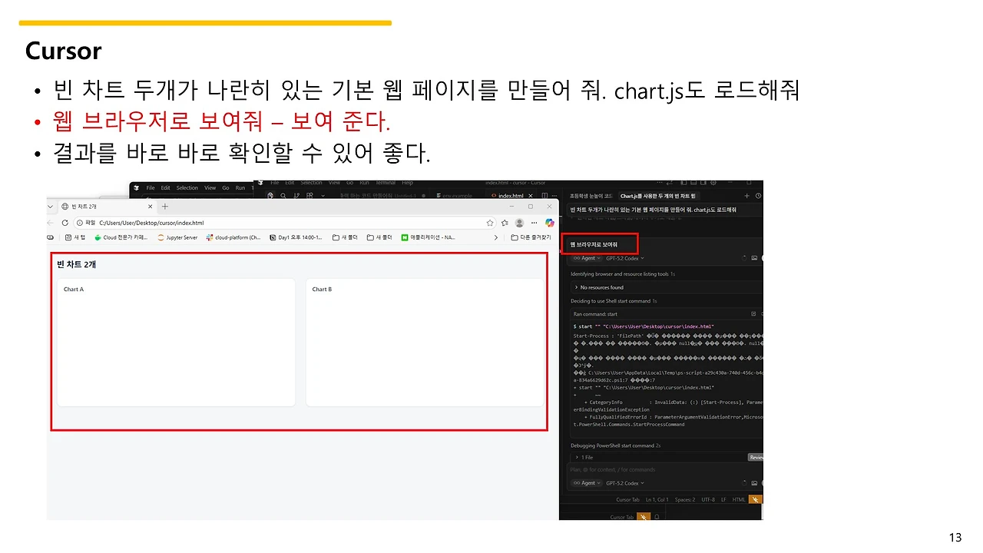
Task: Open the Agent mode dropdown
Action: coord(586,483)
